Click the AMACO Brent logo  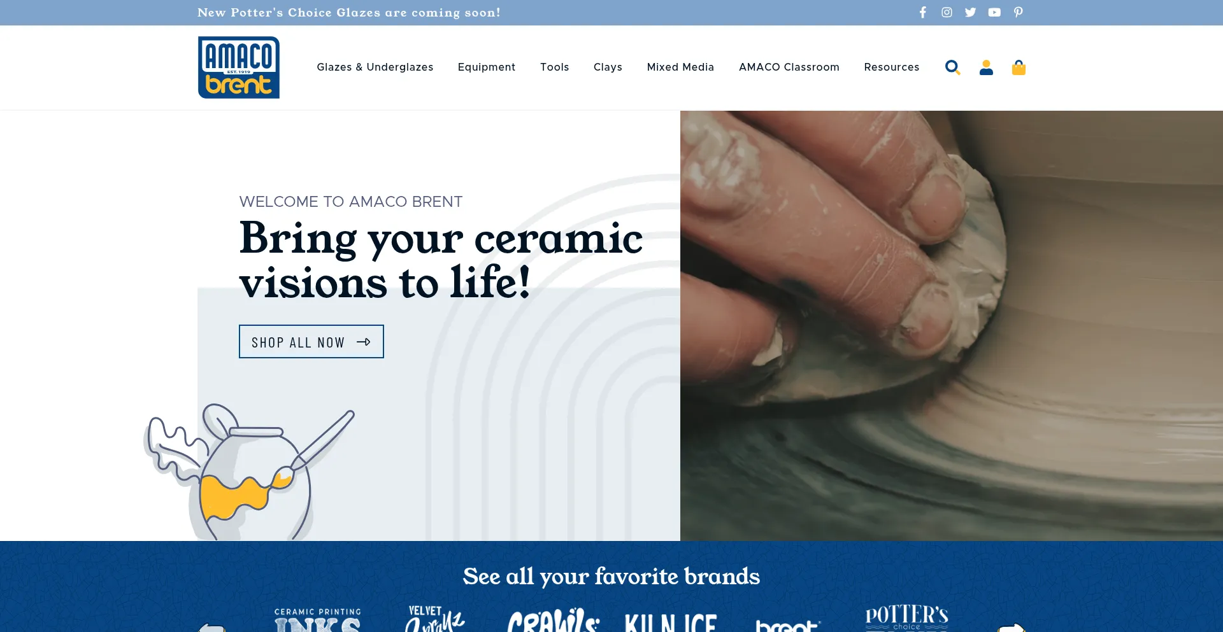(x=239, y=67)
